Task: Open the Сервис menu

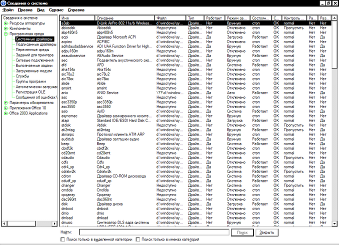Action: (56, 10)
